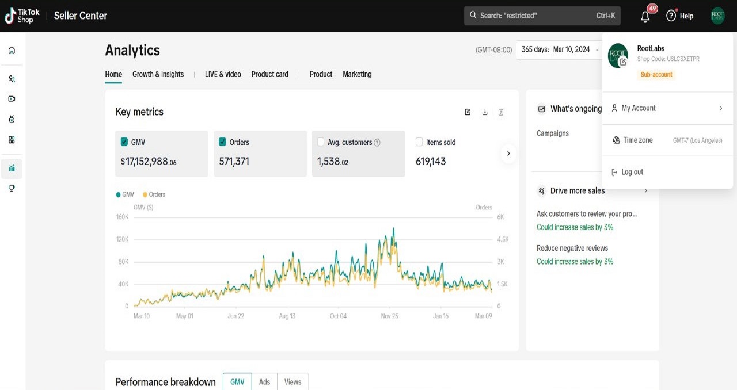The image size is (737, 390).
Task: Click the notifications bell icon
Action: point(645,17)
